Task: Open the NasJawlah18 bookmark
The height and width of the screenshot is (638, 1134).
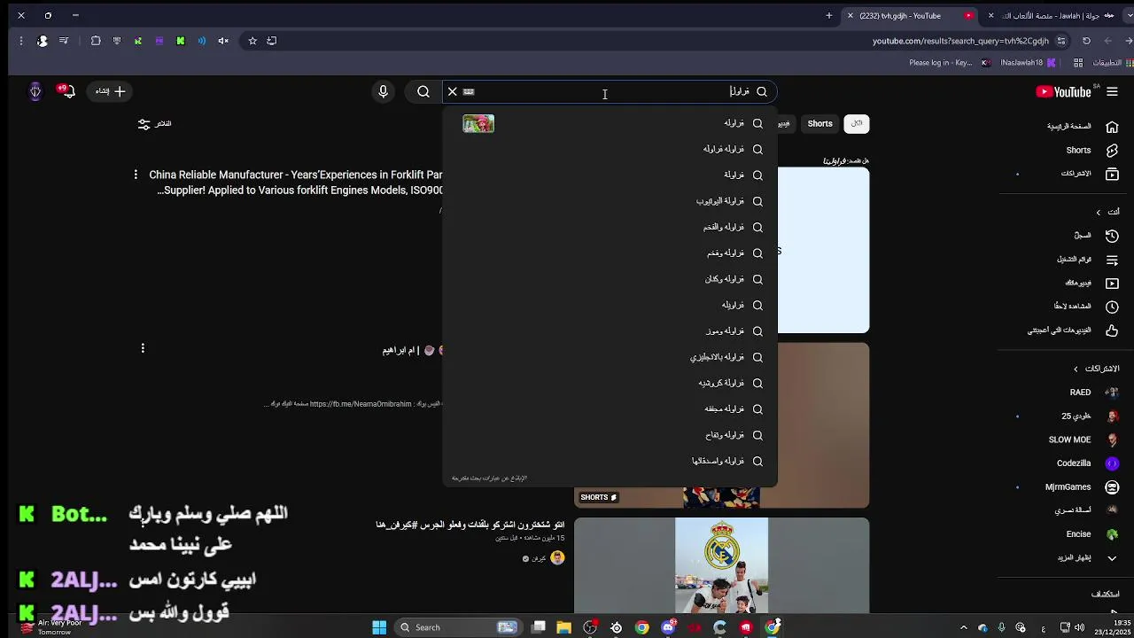Action: pos(1028,63)
